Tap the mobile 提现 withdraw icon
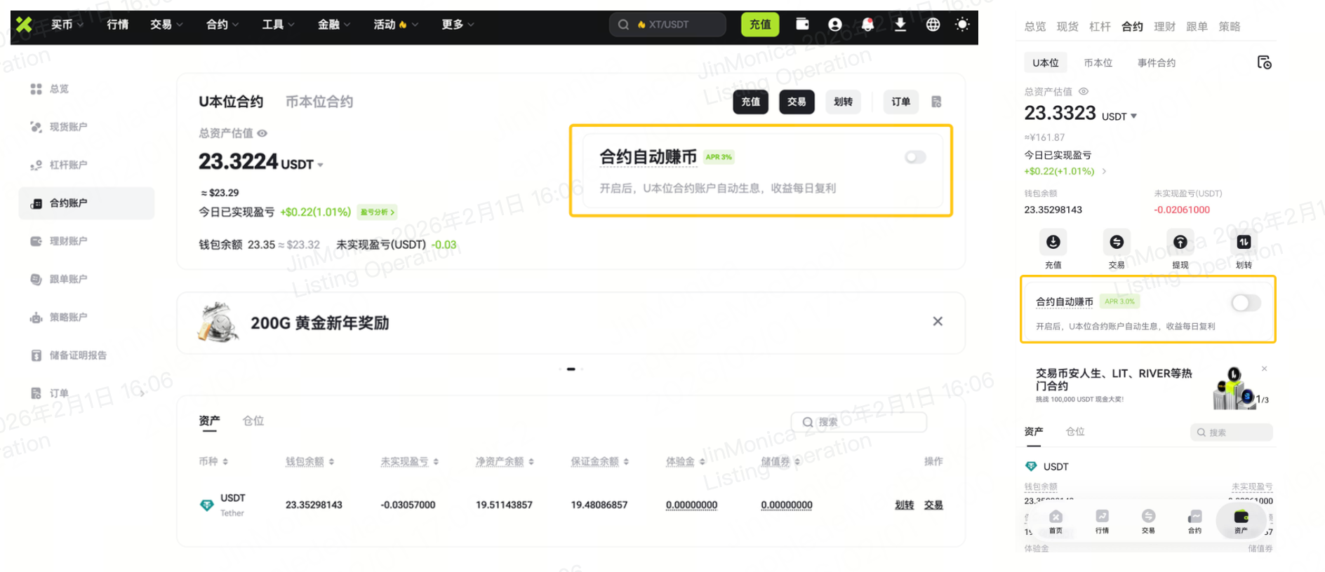1325x572 pixels. pos(1180,243)
